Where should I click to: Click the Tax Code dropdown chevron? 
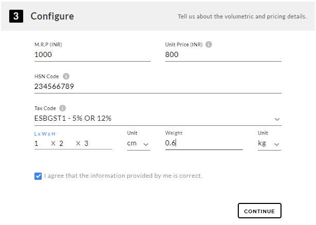coord(277,120)
